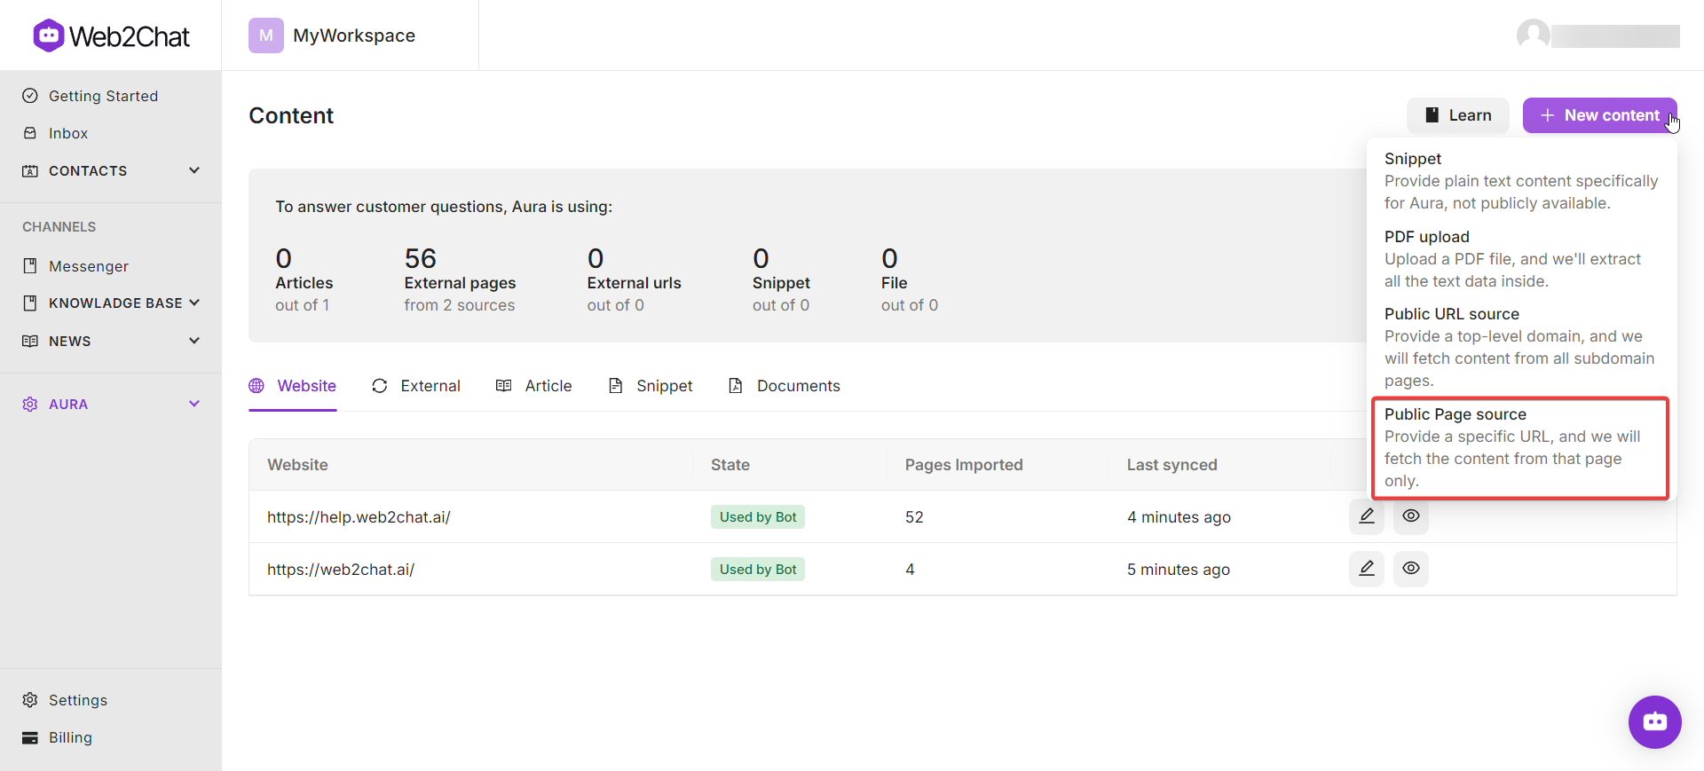1704x771 pixels.
Task: Click the page icon on Snippet tab
Action: pyautogui.click(x=616, y=386)
